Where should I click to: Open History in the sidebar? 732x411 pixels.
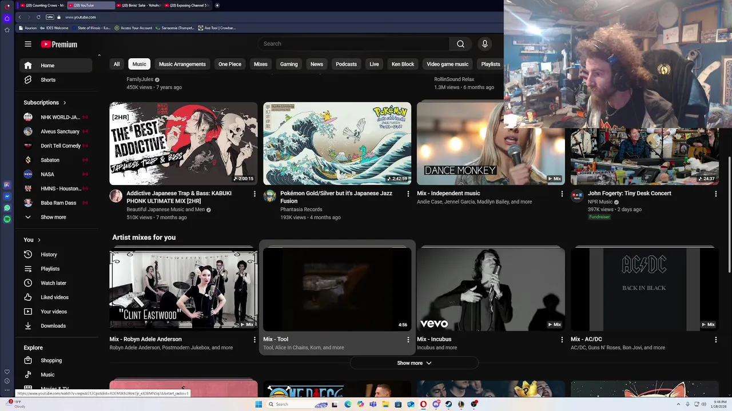pos(55,255)
